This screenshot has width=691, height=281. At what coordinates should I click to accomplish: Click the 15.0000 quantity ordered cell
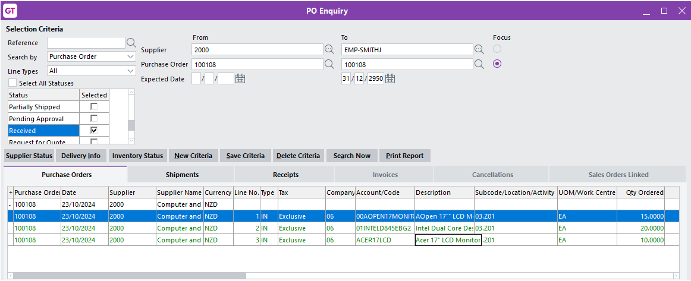641,216
